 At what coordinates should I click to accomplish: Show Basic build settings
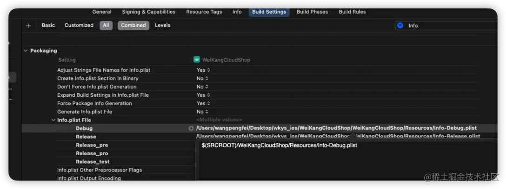pos(48,25)
